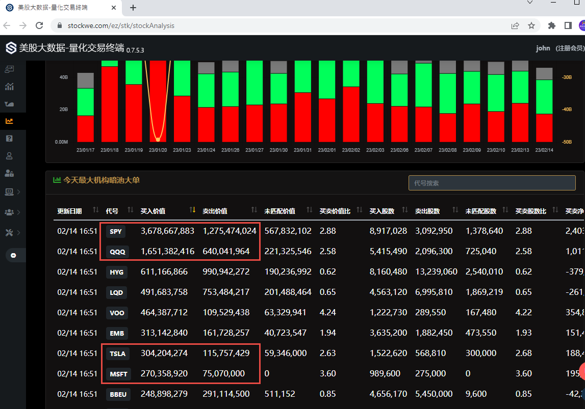Reload the page
This screenshot has height=409, width=585.
pos(39,25)
